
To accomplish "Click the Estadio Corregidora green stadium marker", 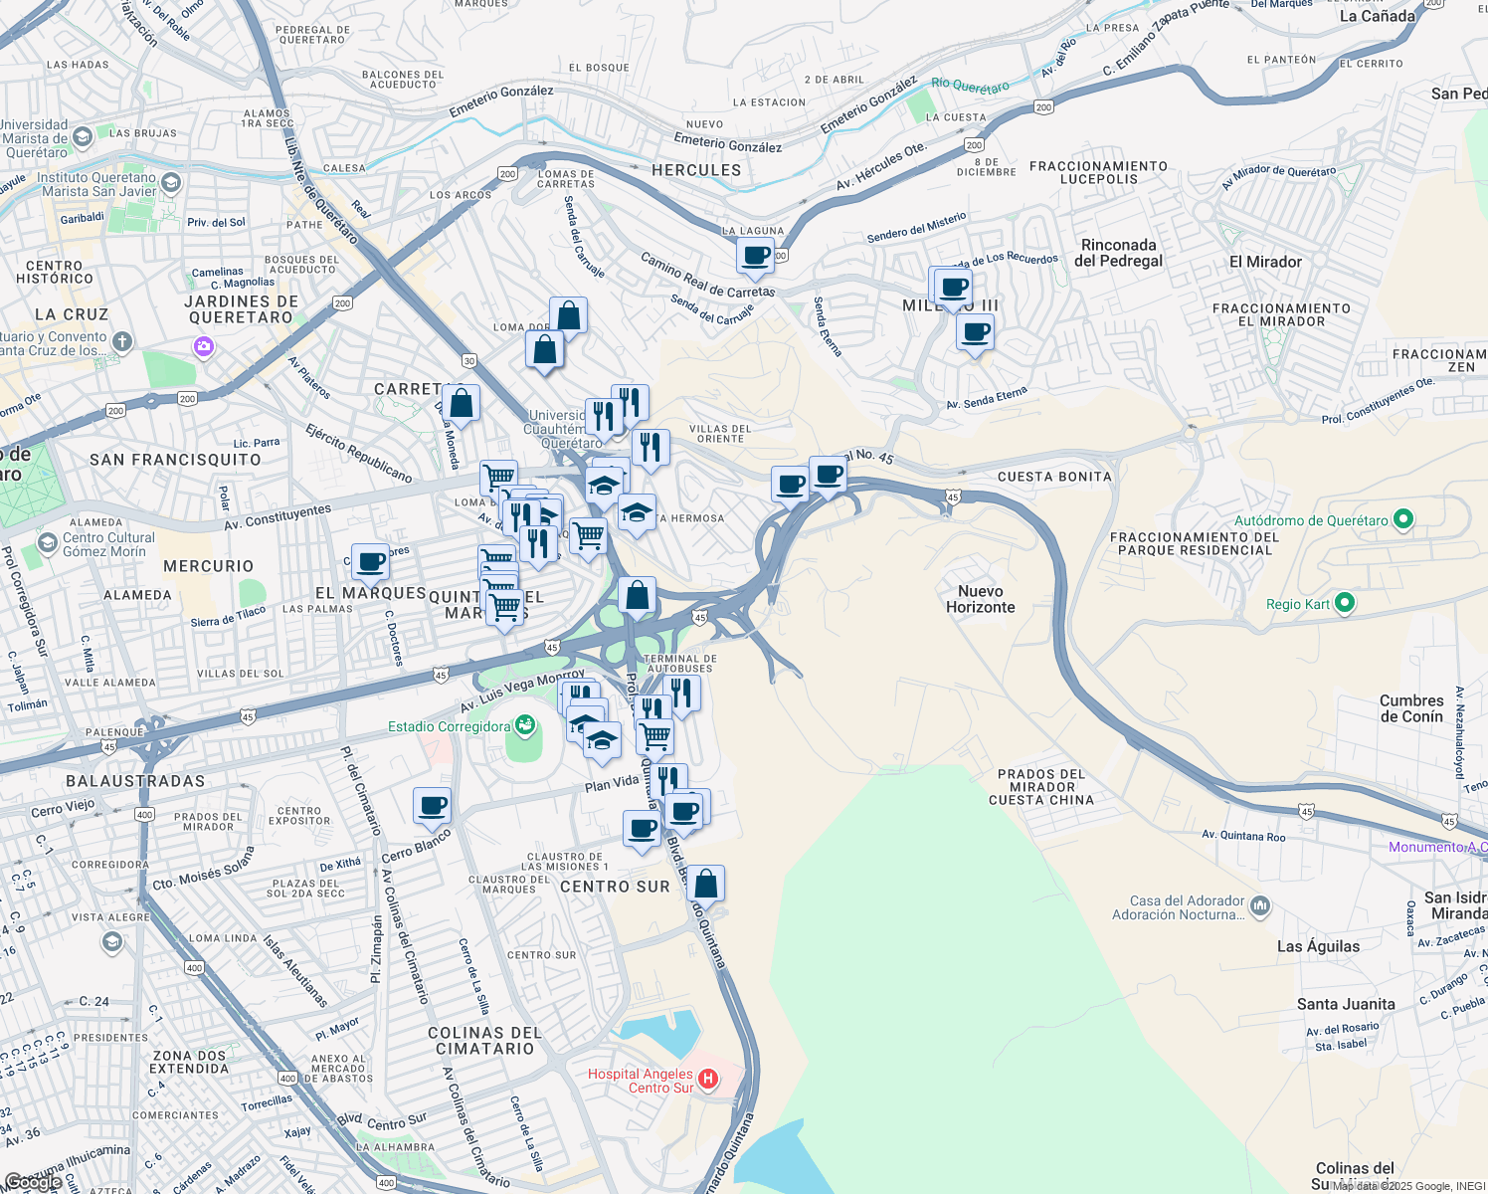I will pos(524,727).
